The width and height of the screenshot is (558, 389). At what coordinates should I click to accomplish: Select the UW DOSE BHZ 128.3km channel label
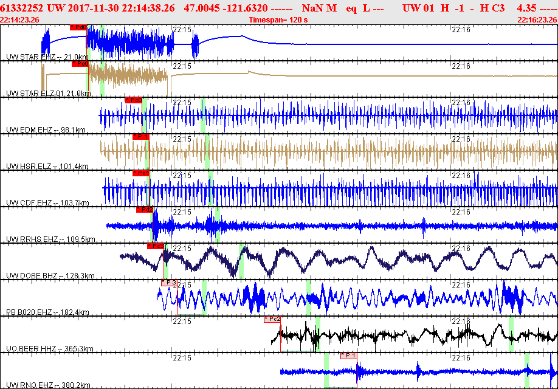[50, 276]
